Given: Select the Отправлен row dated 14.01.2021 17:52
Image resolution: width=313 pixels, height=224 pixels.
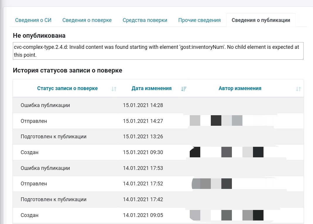Looking at the screenshot, I should coord(34,184).
